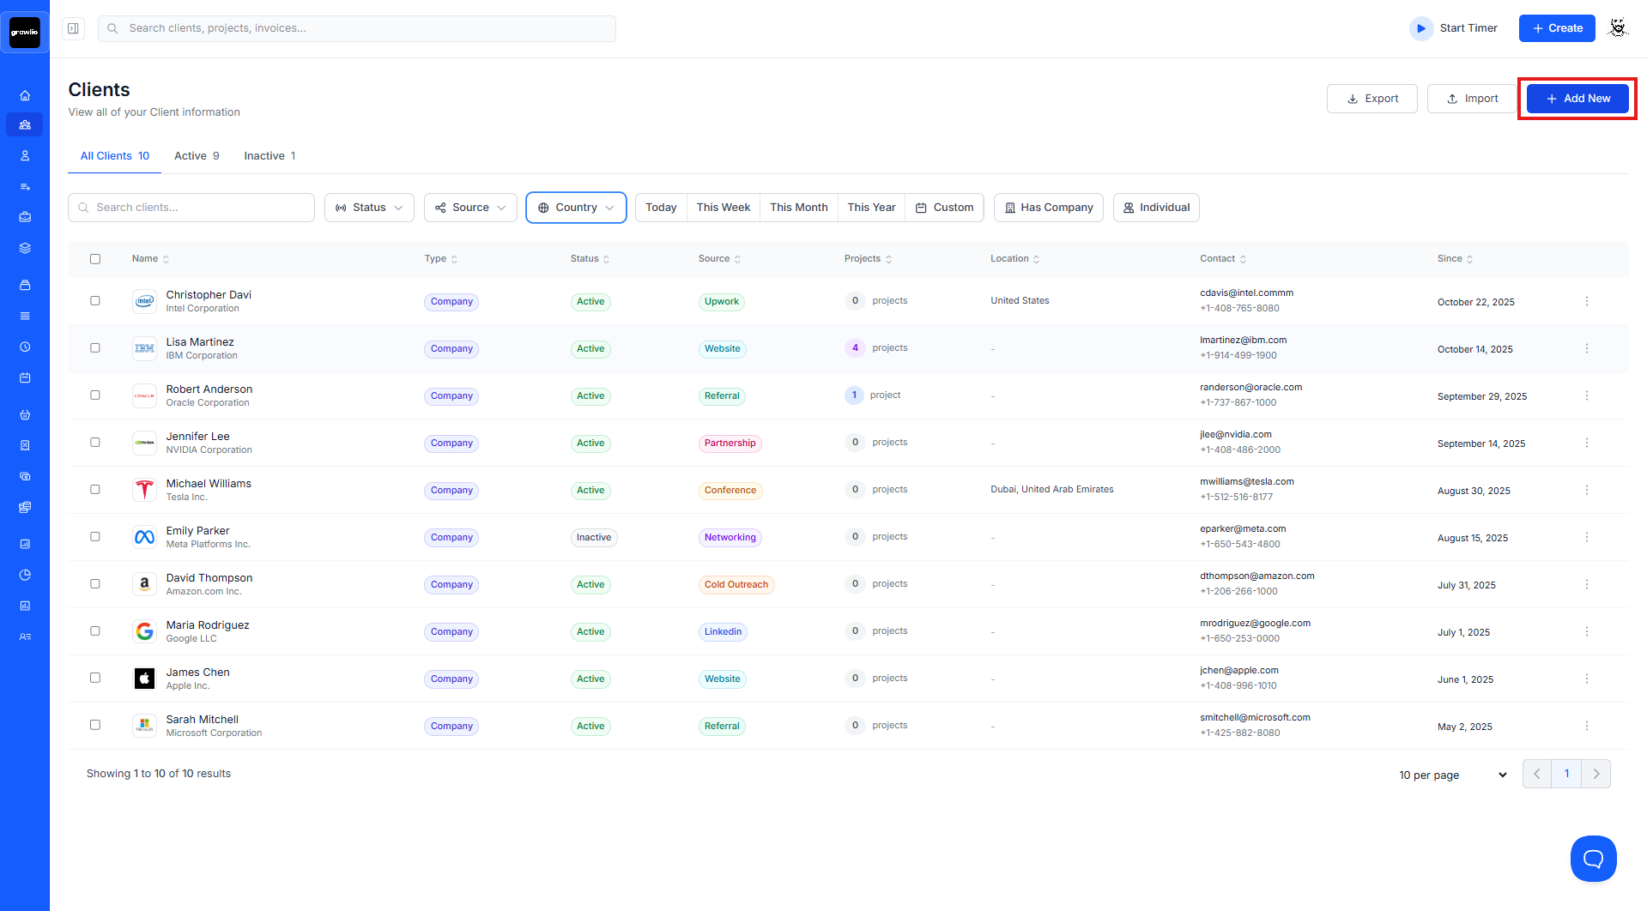This screenshot has height=911, width=1647.
Task: Open row actions menu for Christopher Davi
Action: [1586, 301]
